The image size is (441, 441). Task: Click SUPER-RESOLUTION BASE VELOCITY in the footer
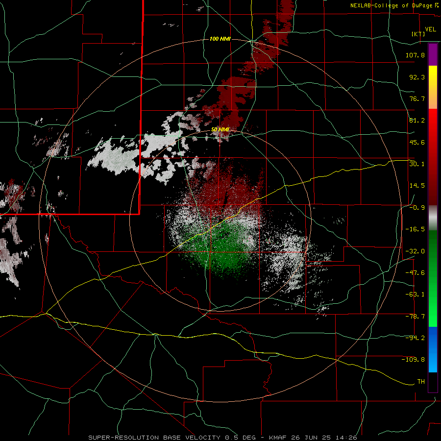[x=154, y=438]
